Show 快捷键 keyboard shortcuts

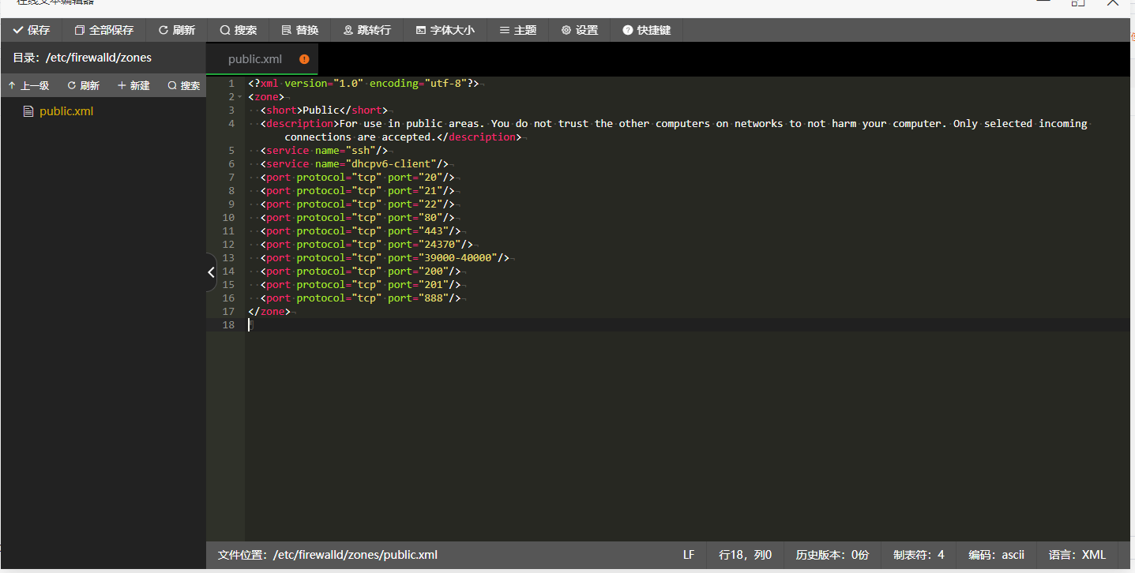click(647, 30)
